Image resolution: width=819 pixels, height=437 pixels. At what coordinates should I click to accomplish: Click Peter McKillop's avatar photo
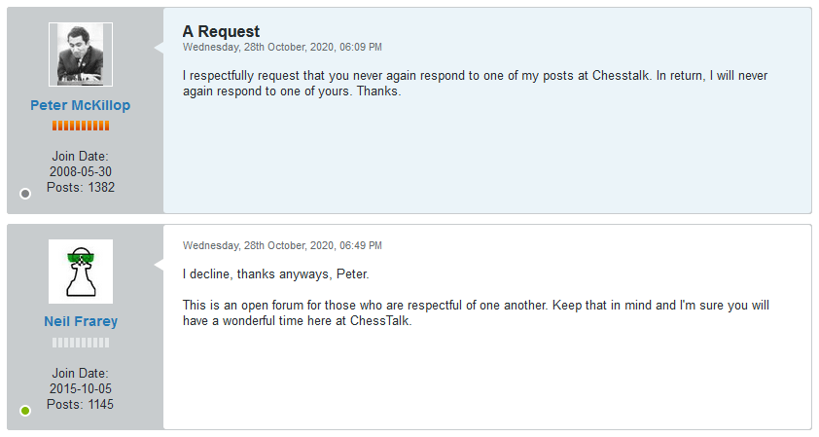pos(81,55)
